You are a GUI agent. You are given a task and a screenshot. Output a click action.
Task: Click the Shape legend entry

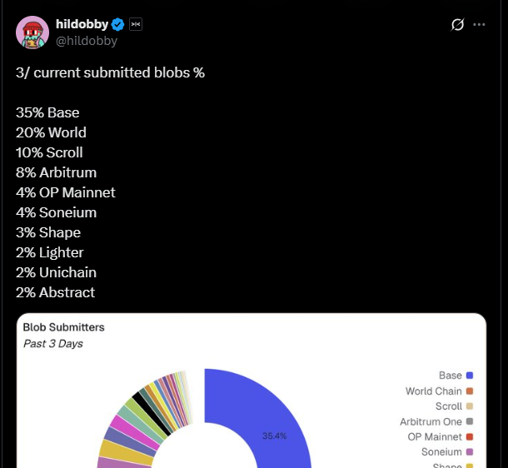(x=453, y=466)
